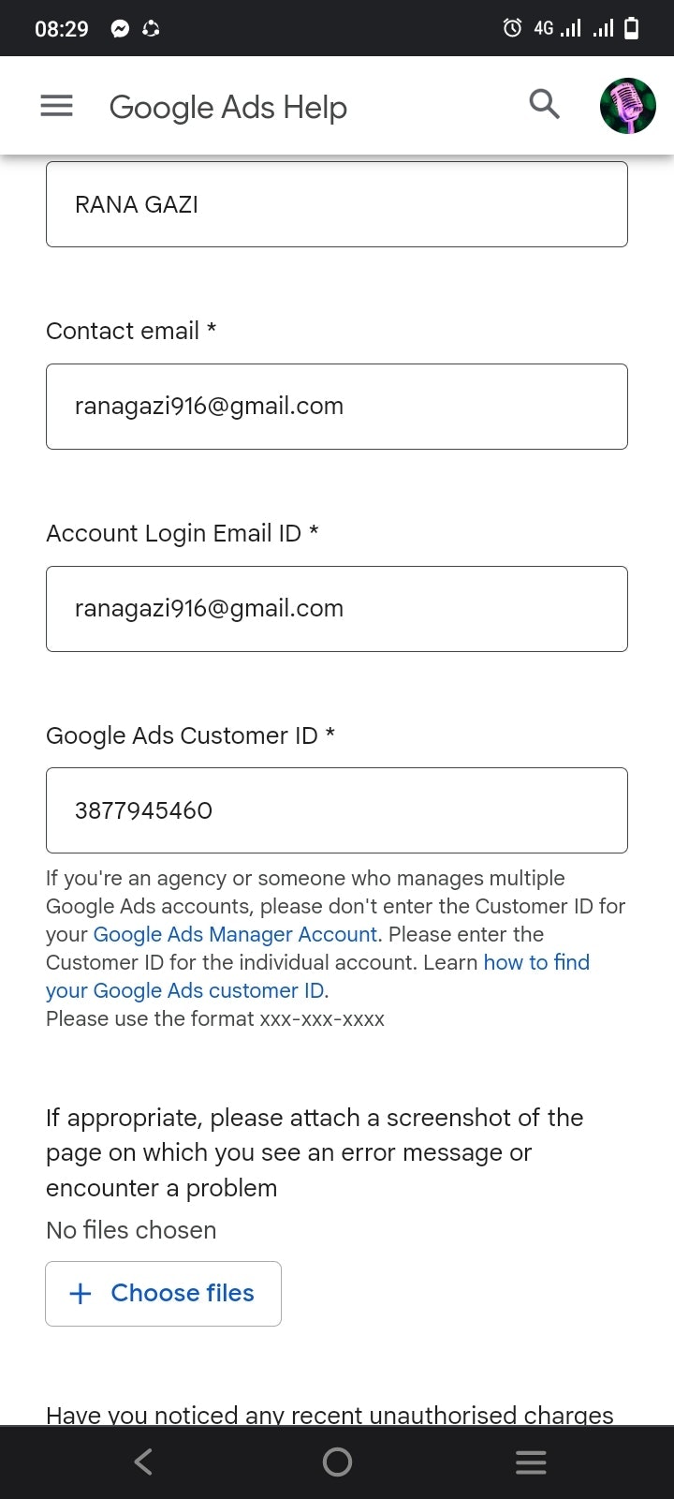Focus the Google Ads Customer ID field
Screen dimensions: 674x1499
point(337,810)
